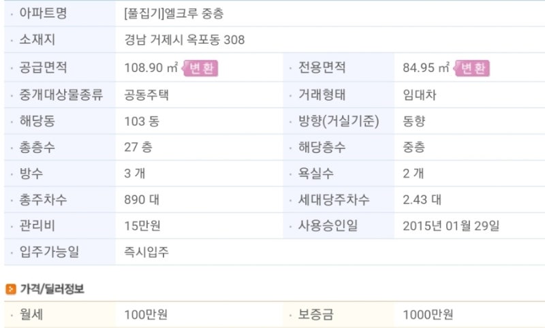Click the 사용승인일 date 2015년 01월 29일
This screenshot has width=545, height=328.
click(x=451, y=226)
